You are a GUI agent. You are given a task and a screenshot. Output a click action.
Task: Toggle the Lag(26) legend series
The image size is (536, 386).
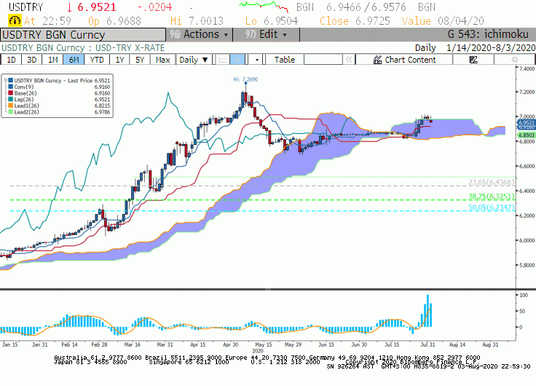point(23,100)
